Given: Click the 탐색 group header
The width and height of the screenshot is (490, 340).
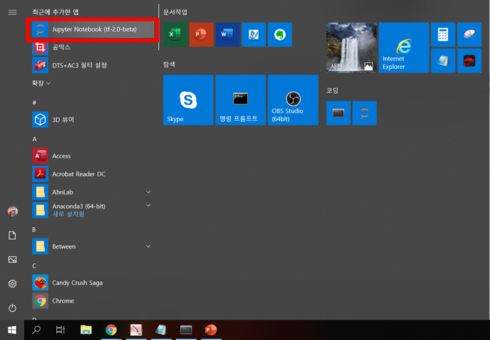Looking at the screenshot, I should [x=169, y=65].
